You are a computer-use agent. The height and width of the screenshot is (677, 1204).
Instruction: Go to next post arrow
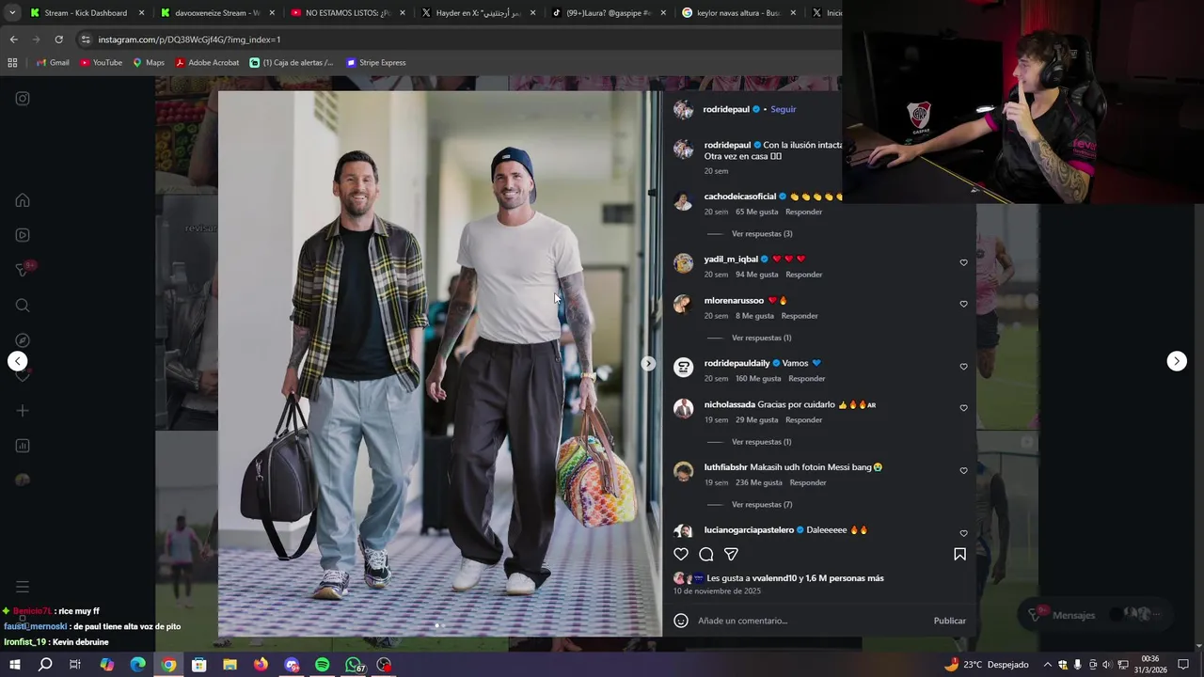click(x=1177, y=361)
